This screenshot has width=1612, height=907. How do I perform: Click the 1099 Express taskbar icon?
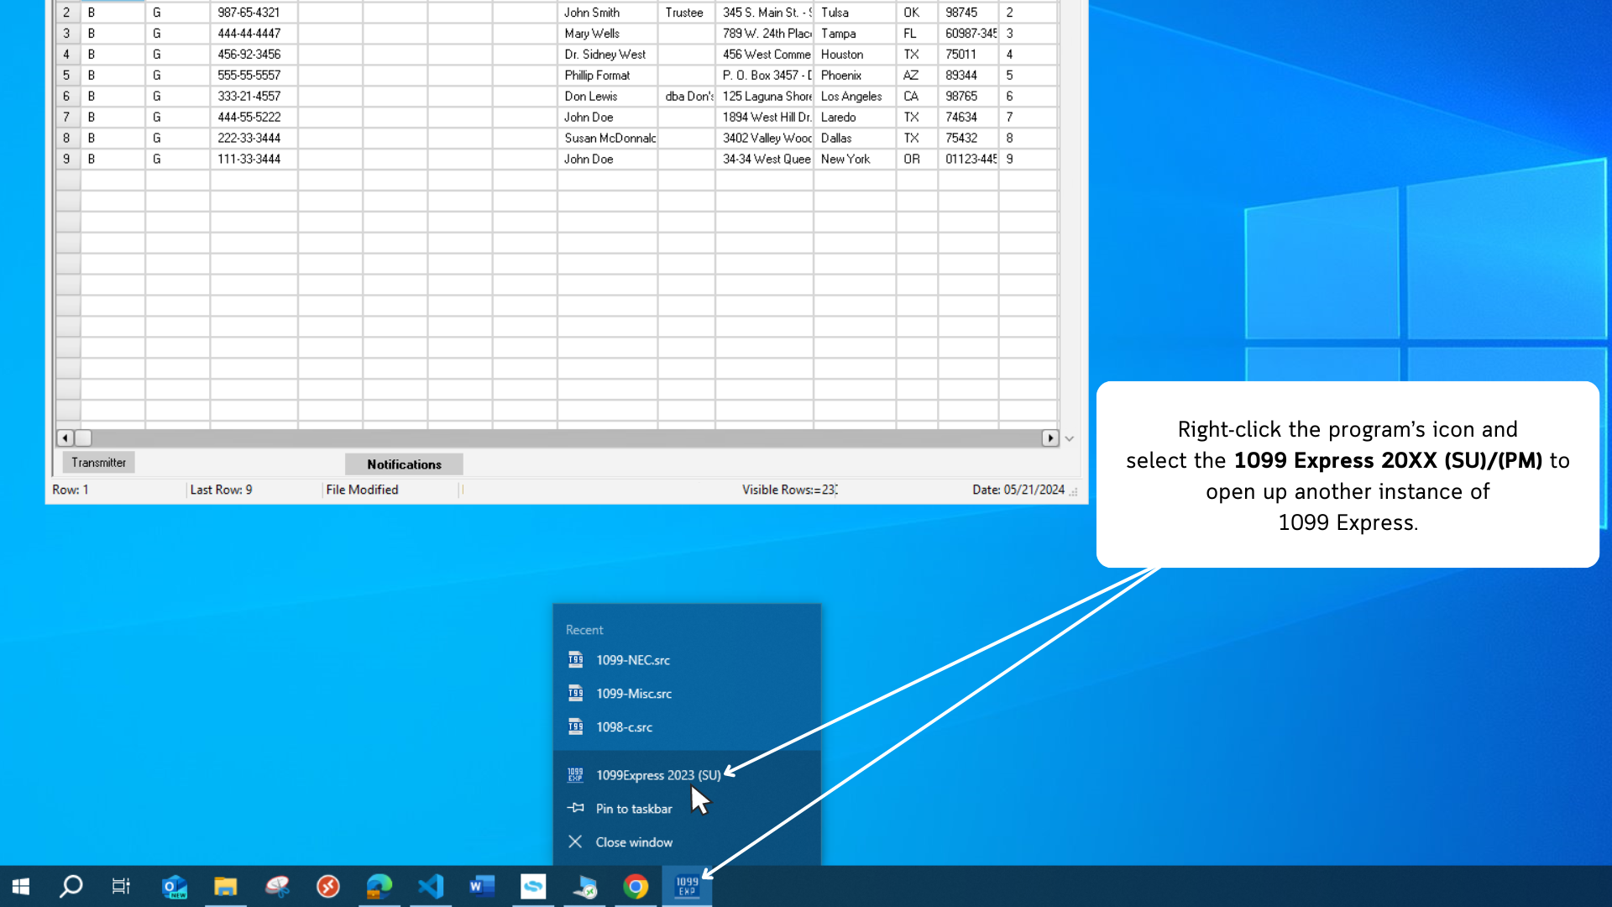(x=687, y=886)
